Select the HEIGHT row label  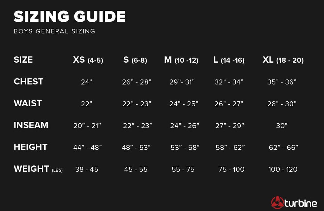(x=31, y=147)
